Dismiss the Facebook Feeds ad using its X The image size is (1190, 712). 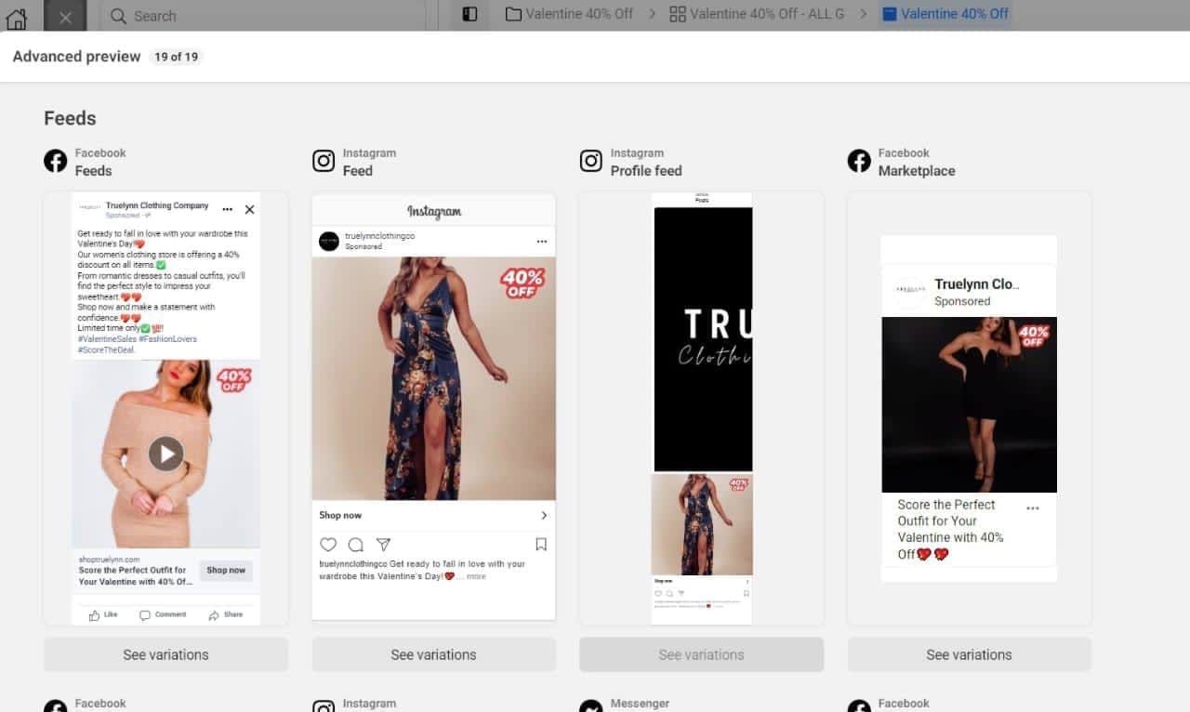pos(249,210)
